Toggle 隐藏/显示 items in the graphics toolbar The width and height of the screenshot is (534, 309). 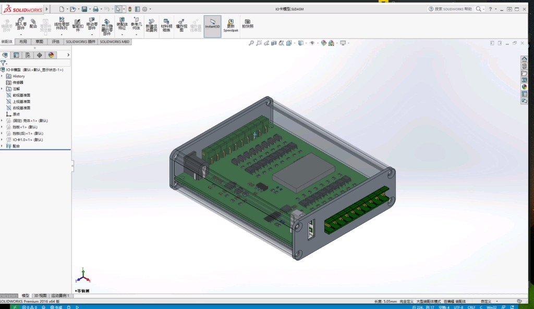coord(312,43)
